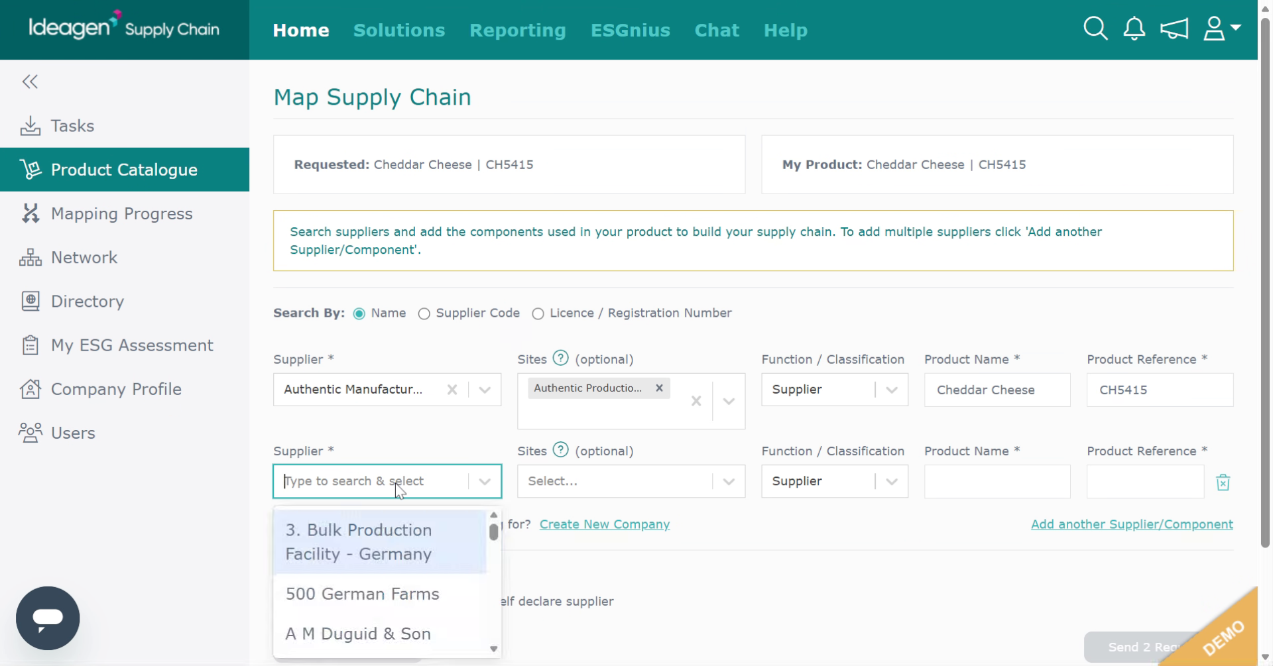
Task: Open Help in top navigation
Action: pyautogui.click(x=786, y=30)
